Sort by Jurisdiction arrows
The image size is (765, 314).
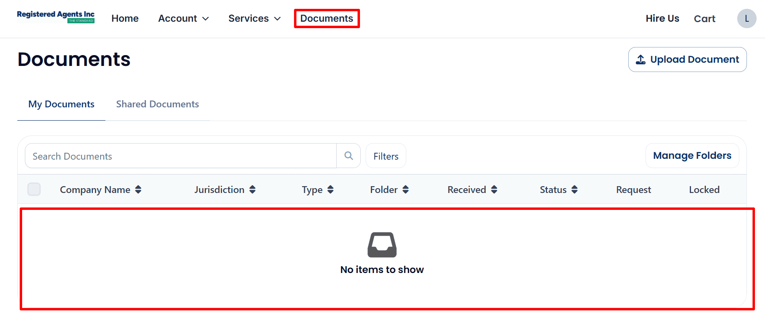click(x=253, y=190)
